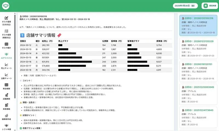Viewport: 219px width, 131px height.
Task: Open the 議事録作成 sidebar item
Action: point(6,117)
